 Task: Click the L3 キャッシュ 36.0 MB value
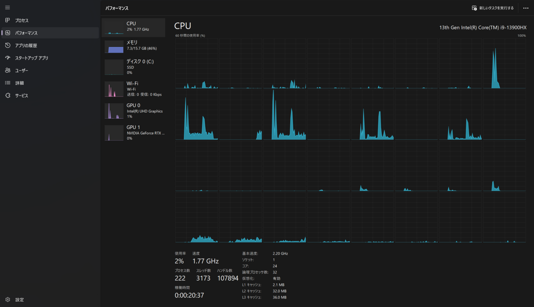279,297
